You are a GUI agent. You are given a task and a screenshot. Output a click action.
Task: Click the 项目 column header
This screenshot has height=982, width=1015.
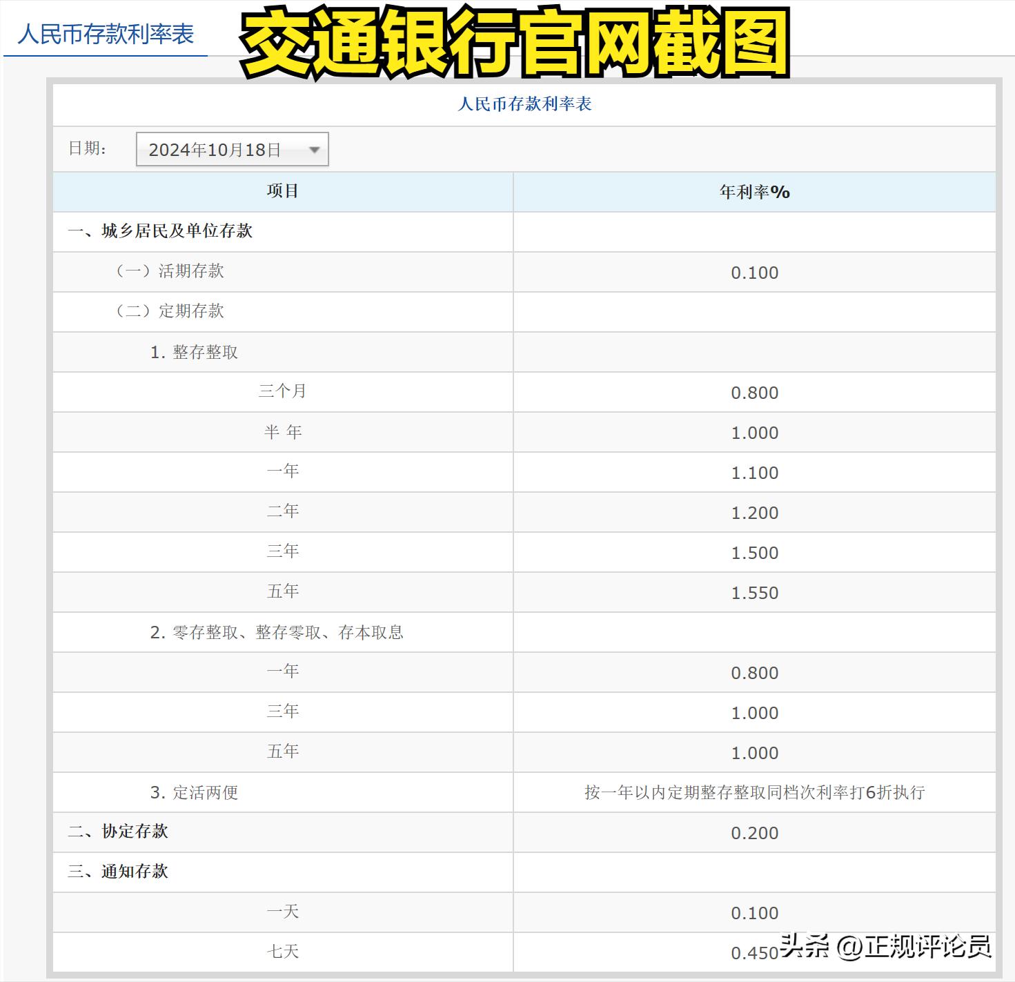pos(283,191)
